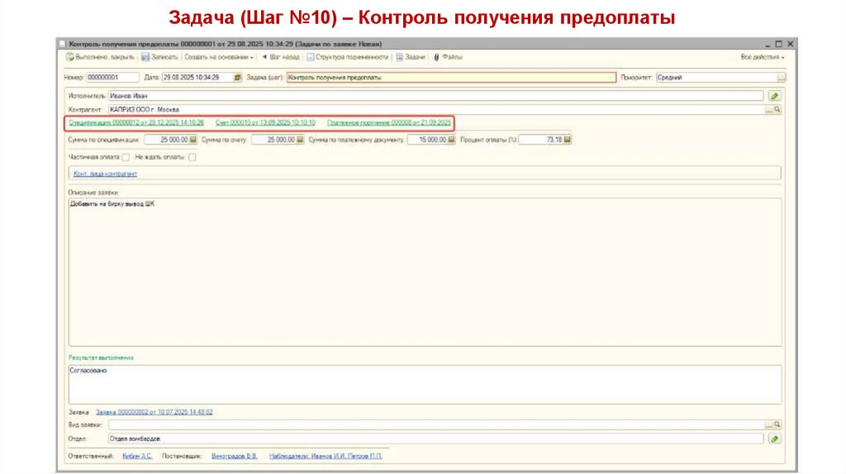Click the 'Выполнено, закрыть' toolbar button
This screenshot has height=474, width=846.
pyautogui.click(x=100, y=57)
